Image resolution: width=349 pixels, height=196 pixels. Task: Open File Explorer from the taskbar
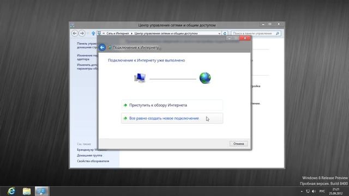27,191
